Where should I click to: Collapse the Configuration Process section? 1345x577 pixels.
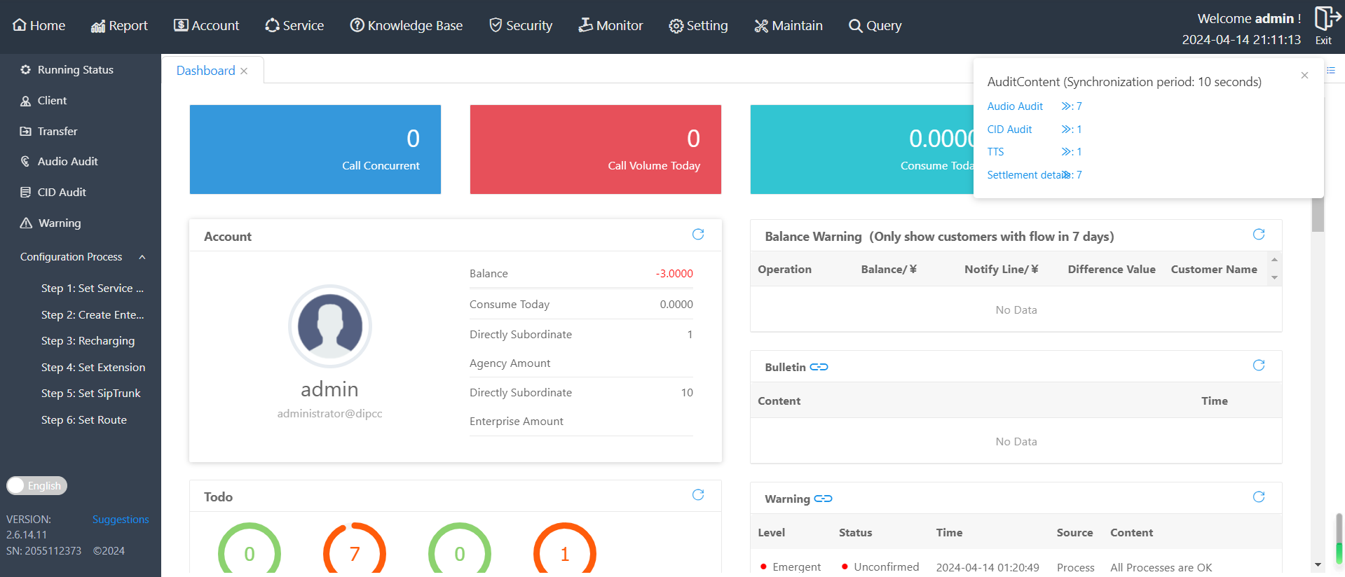(x=142, y=257)
